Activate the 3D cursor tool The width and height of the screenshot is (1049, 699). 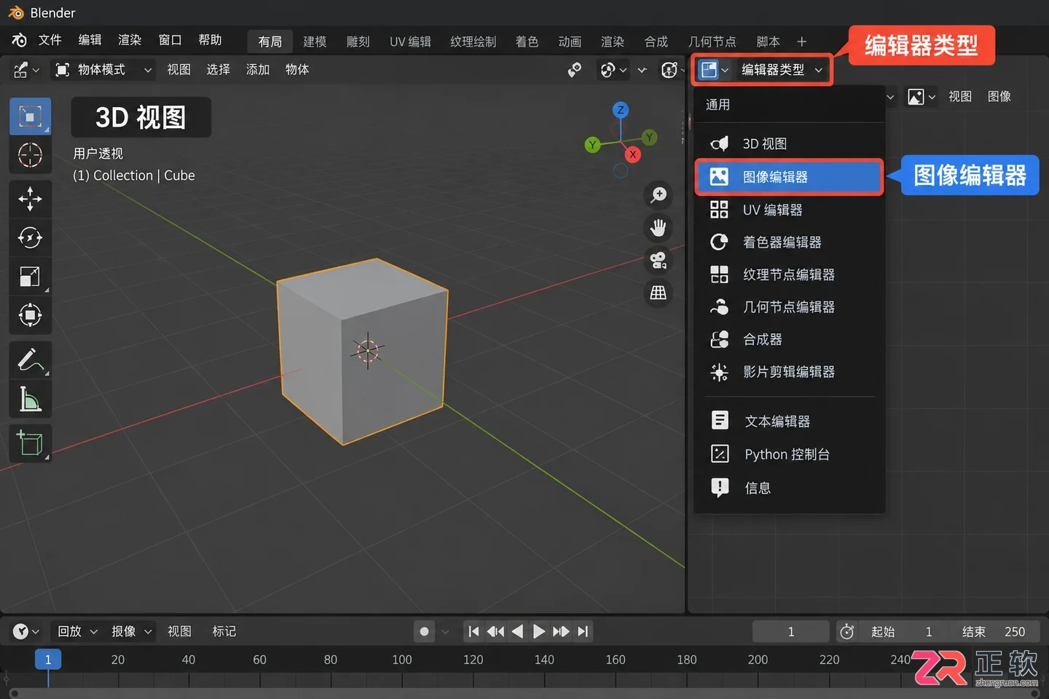click(x=30, y=155)
